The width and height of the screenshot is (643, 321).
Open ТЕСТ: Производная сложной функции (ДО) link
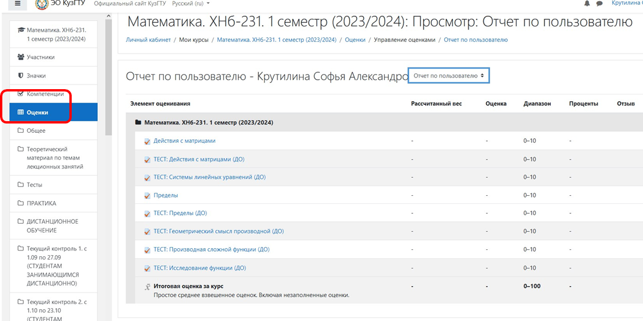212,250
